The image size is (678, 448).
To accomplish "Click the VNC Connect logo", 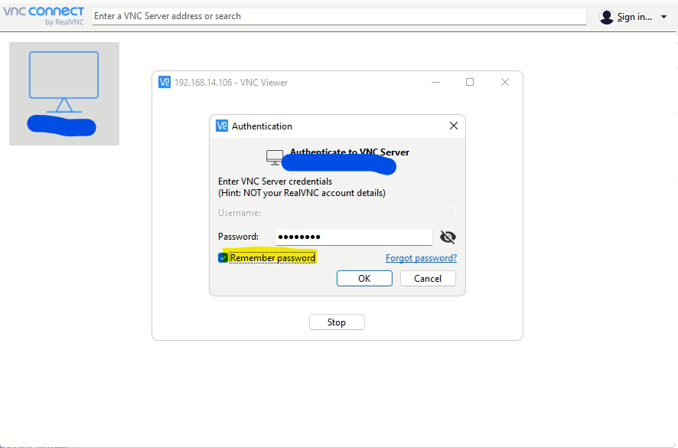I will (x=43, y=15).
